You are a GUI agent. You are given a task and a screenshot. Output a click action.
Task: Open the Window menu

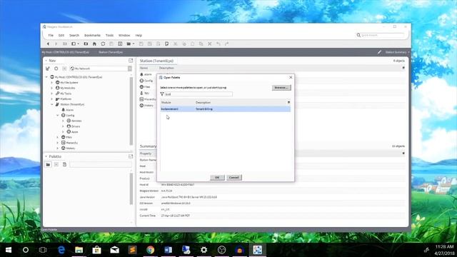tap(124, 35)
